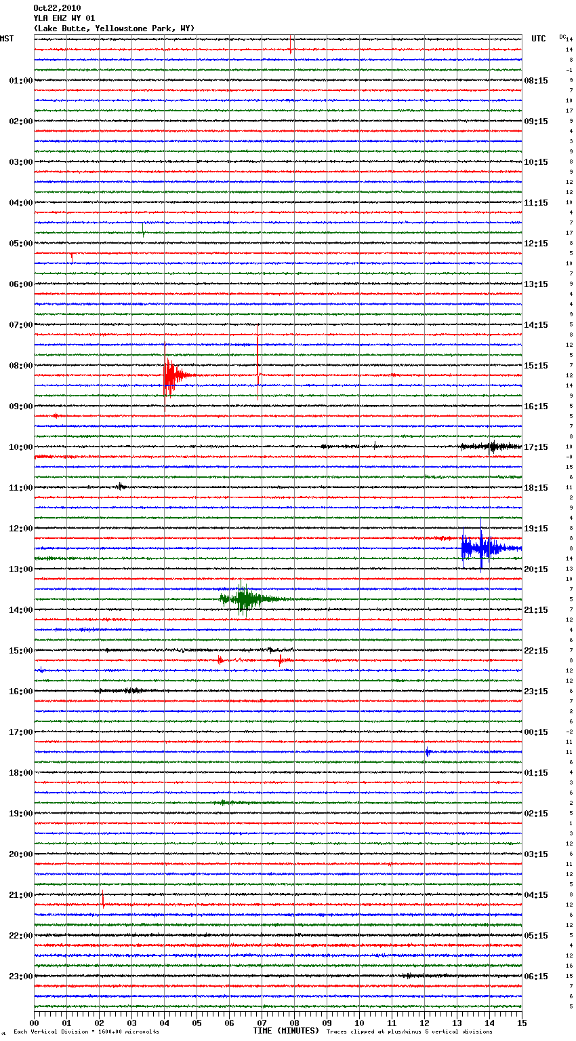Click the 08:15 UTC time label
The width and height of the screenshot is (576, 1041).
pyautogui.click(x=536, y=81)
